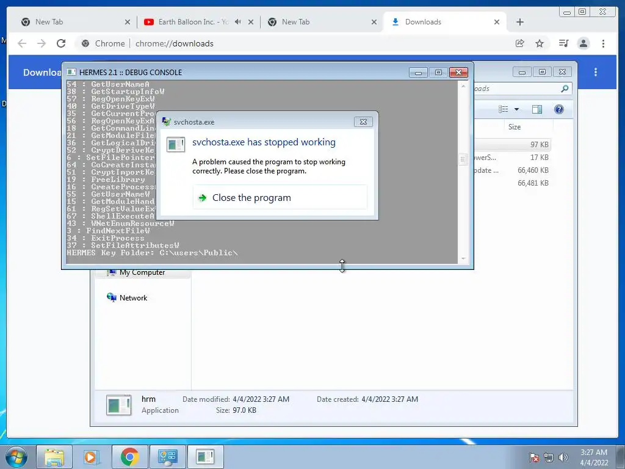The width and height of the screenshot is (625, 469).
Task: Open My Computer in Explorer sidebar
Action: coord(142,273)
